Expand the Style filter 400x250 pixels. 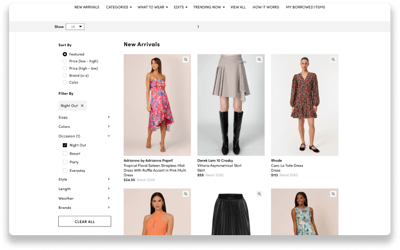(84, 179)
